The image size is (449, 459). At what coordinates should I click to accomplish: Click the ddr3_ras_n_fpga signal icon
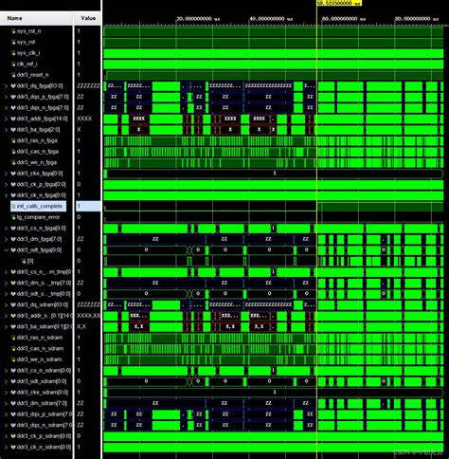tap(13, 140)
